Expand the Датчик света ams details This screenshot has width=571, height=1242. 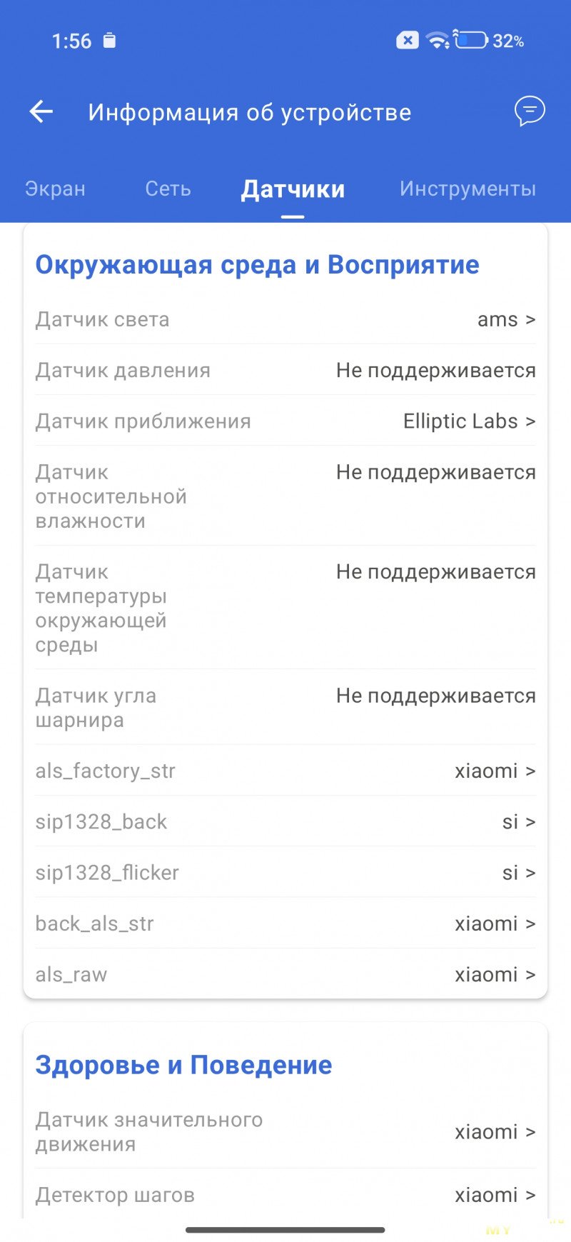click(x=506, y=319)
